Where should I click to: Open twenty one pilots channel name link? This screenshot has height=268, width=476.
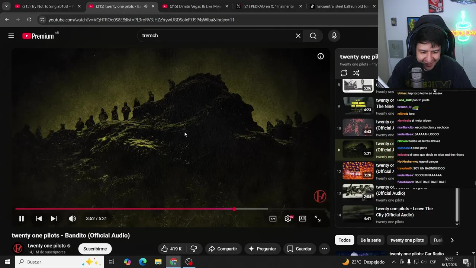click(x=47, y=246)
